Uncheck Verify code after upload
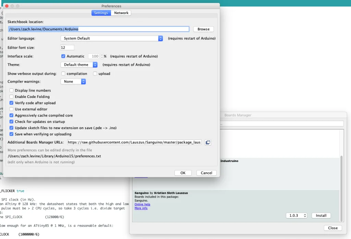The image size is (351, 239). [12, 103]
